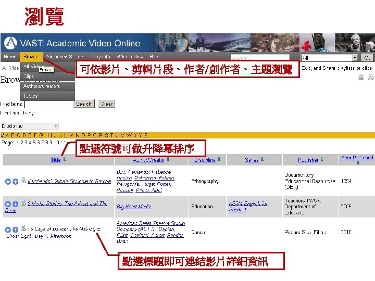Sort by Year Released using arrow icon

coord(358,163)
